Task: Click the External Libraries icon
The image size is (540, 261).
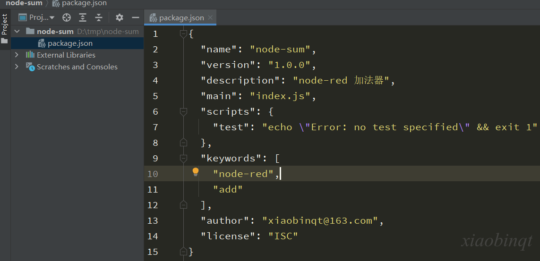Action: (30, 55)
